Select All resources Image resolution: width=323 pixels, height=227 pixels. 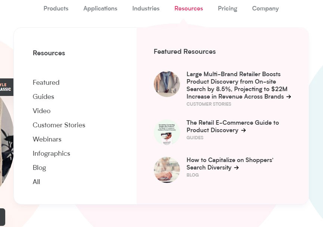point(36,182)
